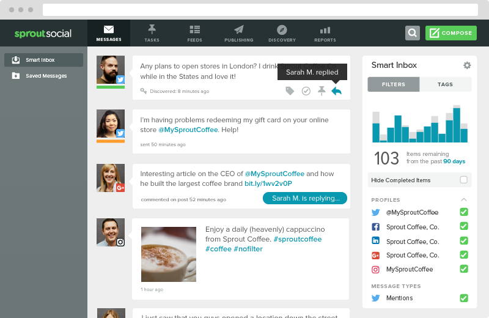Image resolution: width=489 pixels, height=318 pixels.
Task: Open the Tasks tab
Action: pyautogui.click(x=152, y=33)
